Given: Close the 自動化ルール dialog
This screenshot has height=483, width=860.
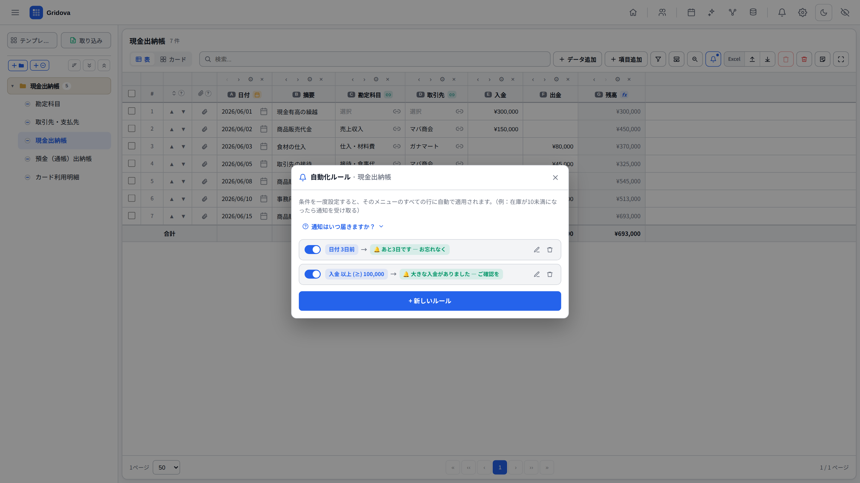Looking at the screenshot, I should tap(555, 177).
